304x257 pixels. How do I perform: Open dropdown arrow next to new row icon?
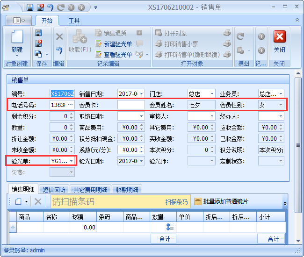[x=26, y=201]
